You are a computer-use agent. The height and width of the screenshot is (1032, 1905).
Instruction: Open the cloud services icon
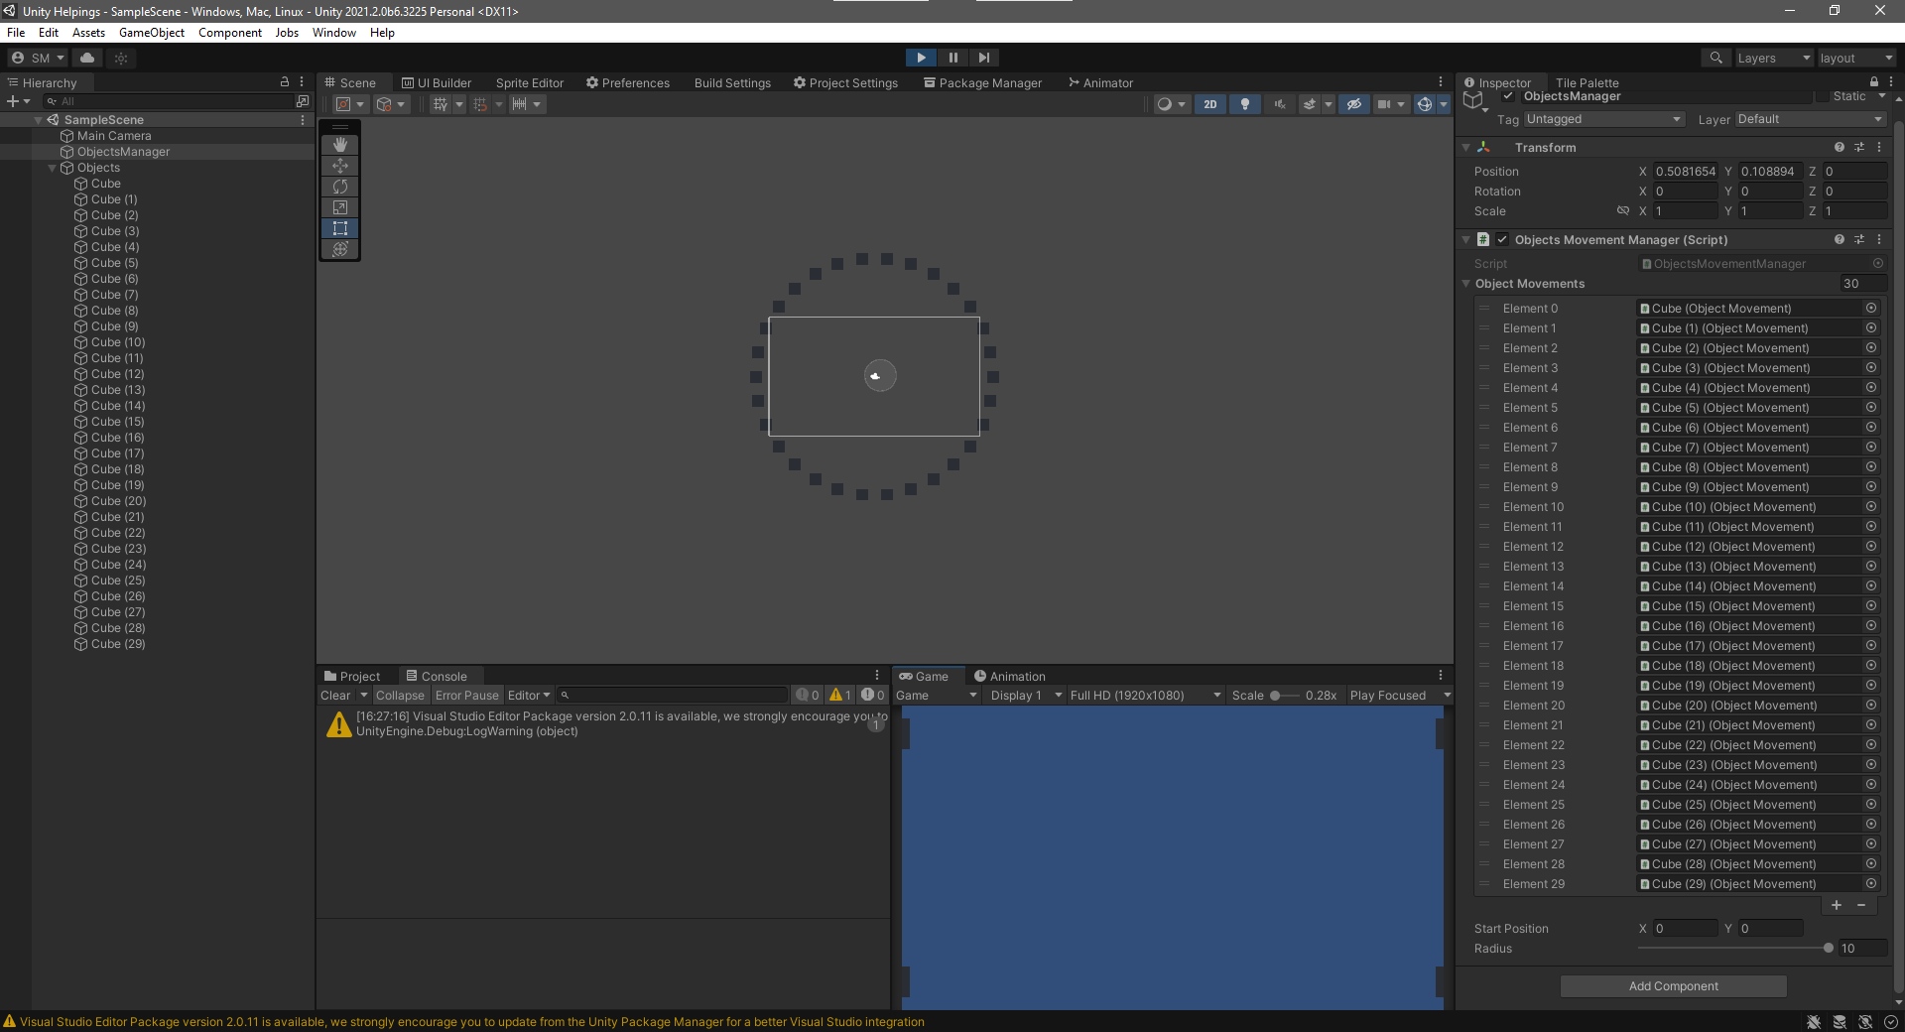(x=87, y=58)
